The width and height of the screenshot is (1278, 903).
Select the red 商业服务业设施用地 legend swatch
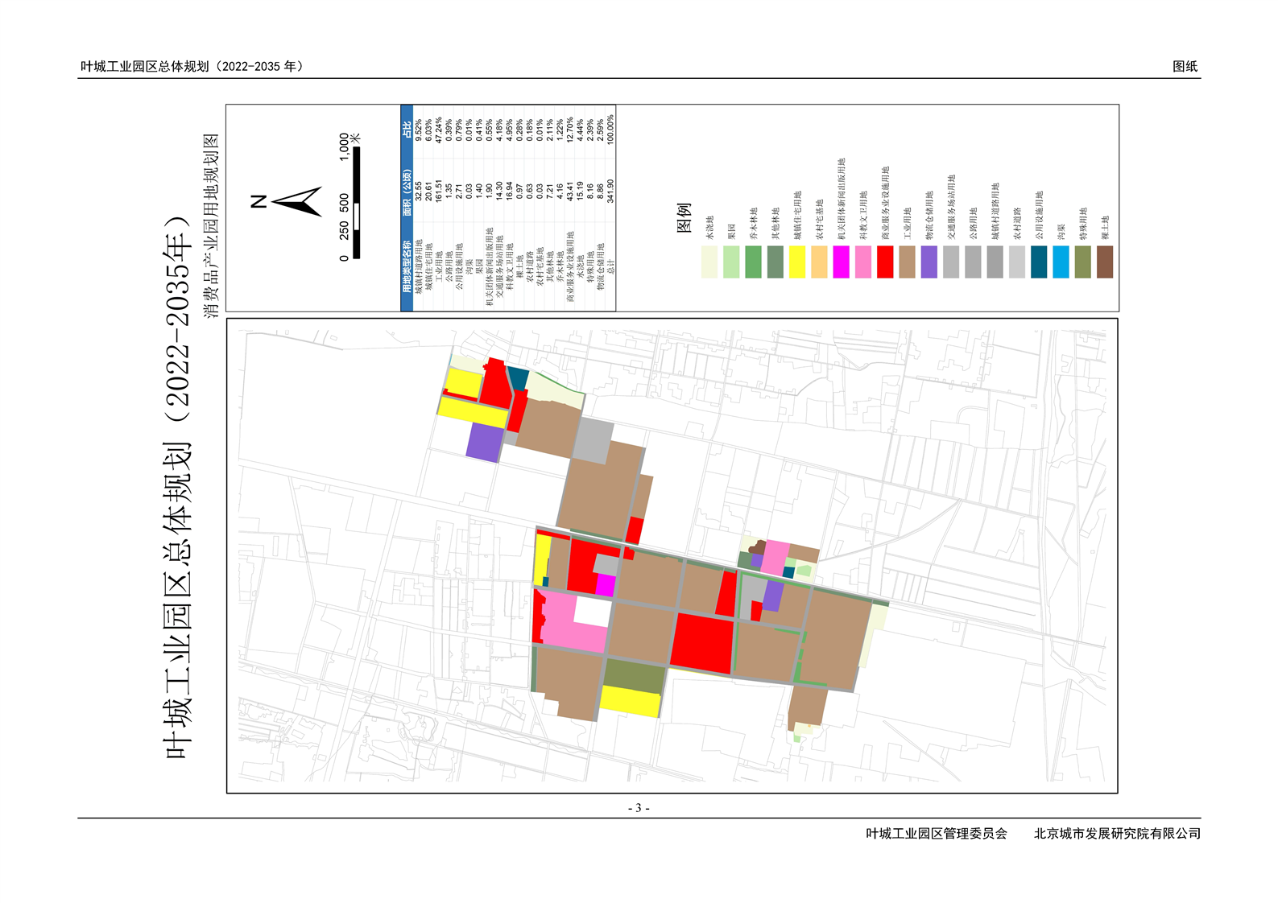(x=885, y=262)
